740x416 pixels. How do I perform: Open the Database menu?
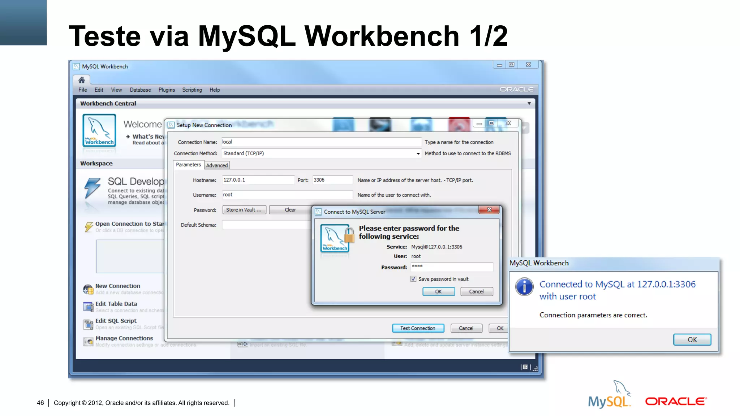[141, 90]
